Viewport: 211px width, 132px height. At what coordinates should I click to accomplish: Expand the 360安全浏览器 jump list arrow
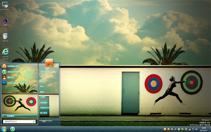(36, 72)
